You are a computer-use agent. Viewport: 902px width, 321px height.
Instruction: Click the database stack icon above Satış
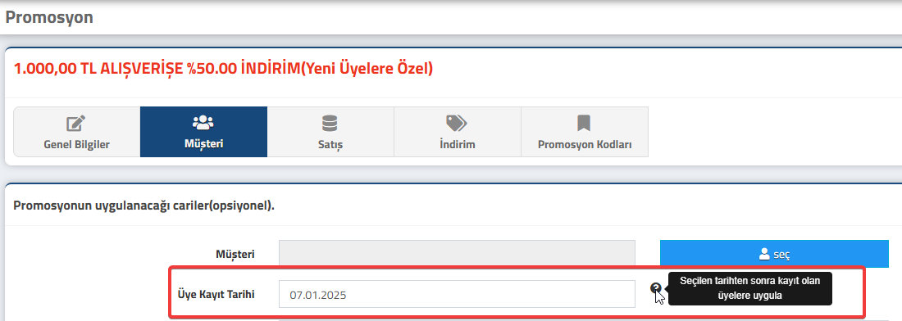pos(330,123)
